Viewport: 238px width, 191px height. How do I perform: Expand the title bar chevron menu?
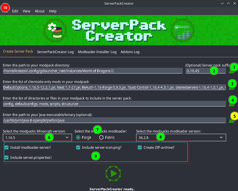tap(222, 3)
